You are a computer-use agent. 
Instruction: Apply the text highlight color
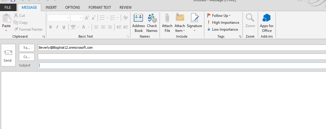click(x=73, y=27)
